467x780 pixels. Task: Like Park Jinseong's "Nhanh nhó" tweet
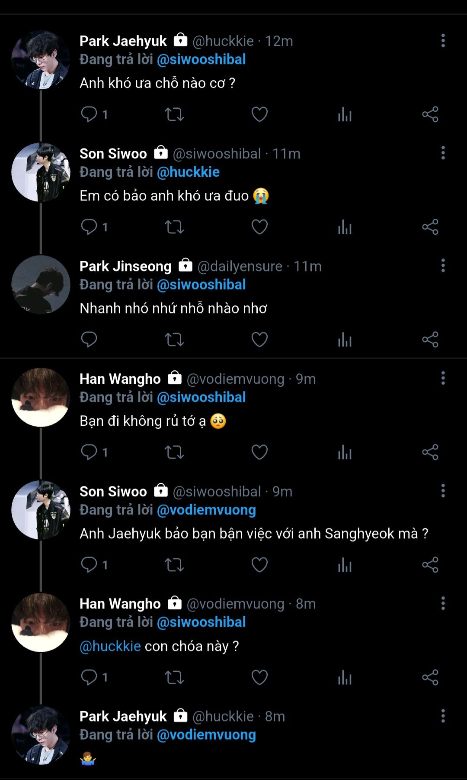click(x=259, y=340)
